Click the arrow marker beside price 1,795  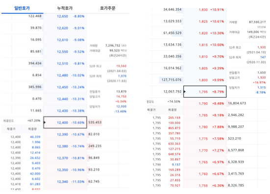click(x=185, y=92)
